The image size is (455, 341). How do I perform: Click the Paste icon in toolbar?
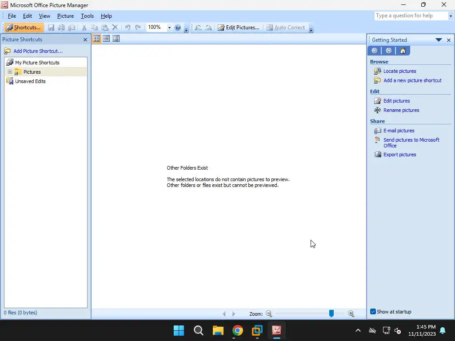105,28
